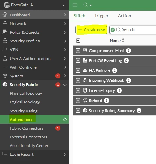Screen dimensions: 156x164
Task: Click the Reboot cycle arrows icon
Action: click(85, 100)
